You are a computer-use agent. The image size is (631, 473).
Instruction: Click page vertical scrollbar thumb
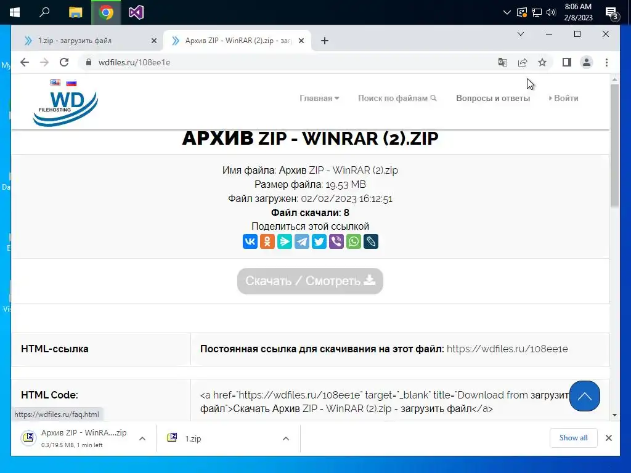pyautogui.click(x=614, y=145)
